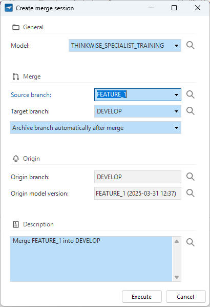Click the Target branch lookup magnifier

pyautogui.click(x=190, y=111)
